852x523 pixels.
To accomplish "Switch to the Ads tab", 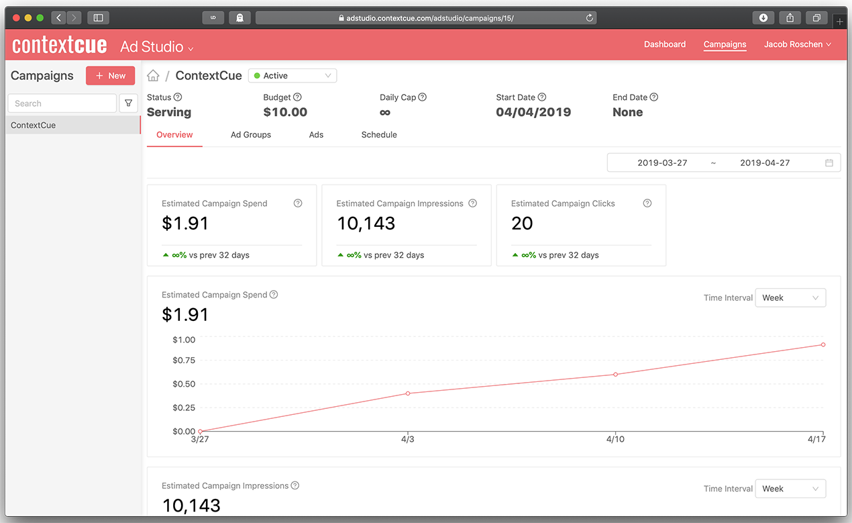I will [316, 135].
